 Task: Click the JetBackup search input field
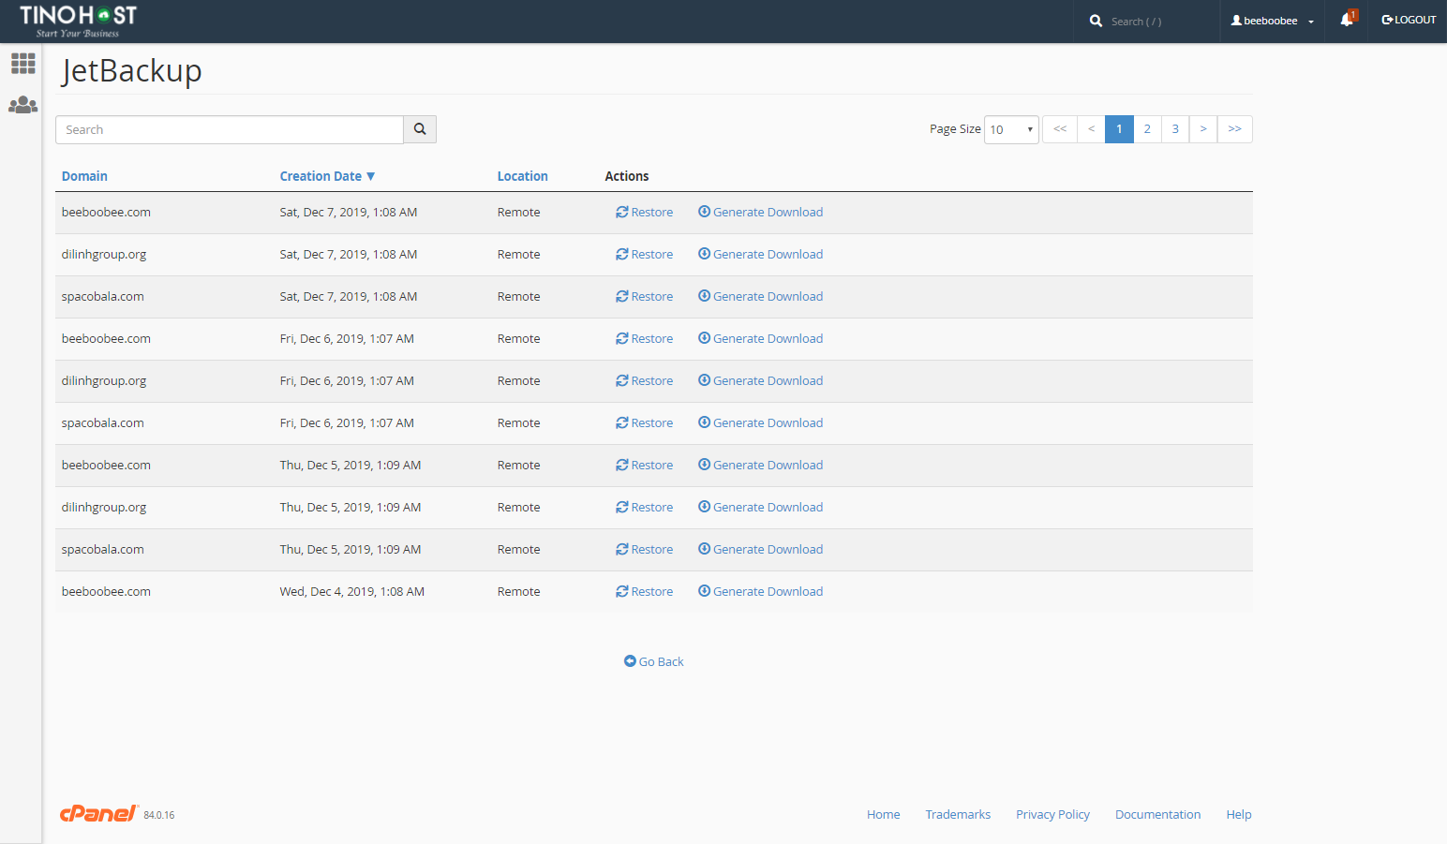[230, 129]
